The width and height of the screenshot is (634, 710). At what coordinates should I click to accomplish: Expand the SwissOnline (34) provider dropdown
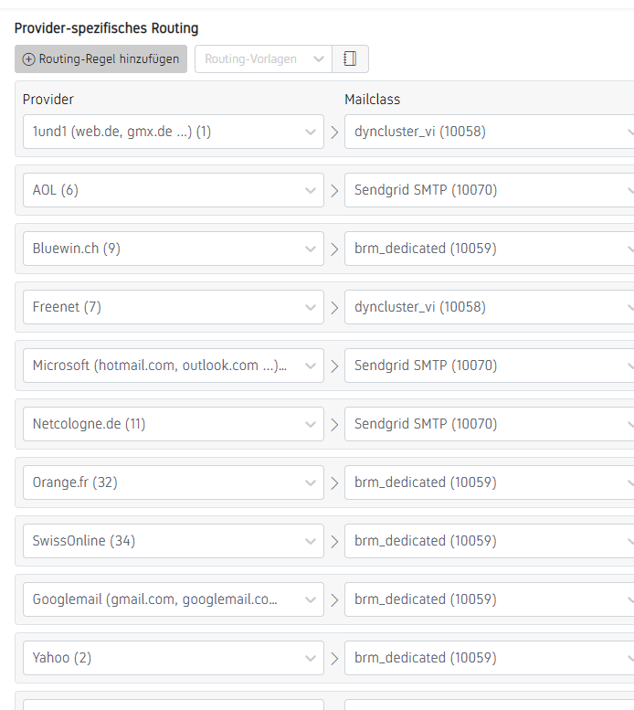[x=173, y=541]
